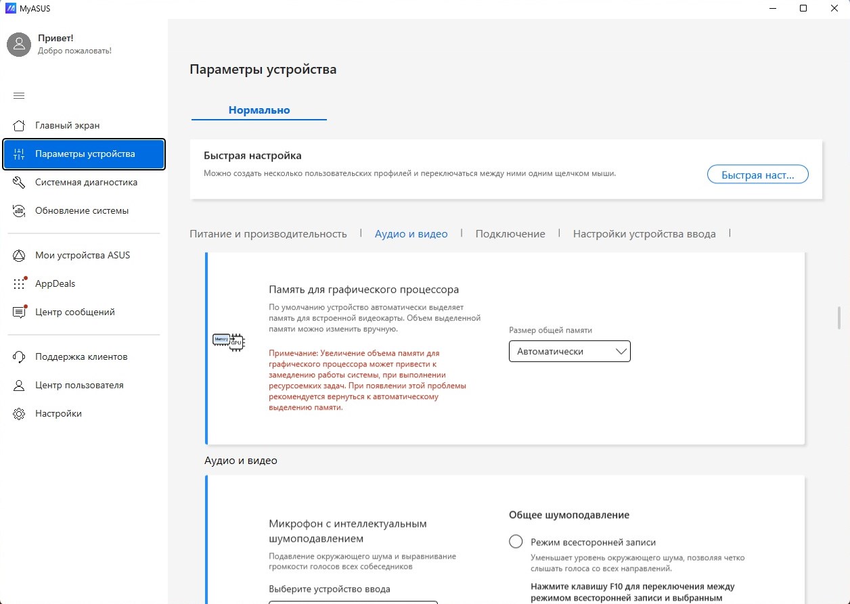Minimize the MyASUS window

click(x=771, y=8)
